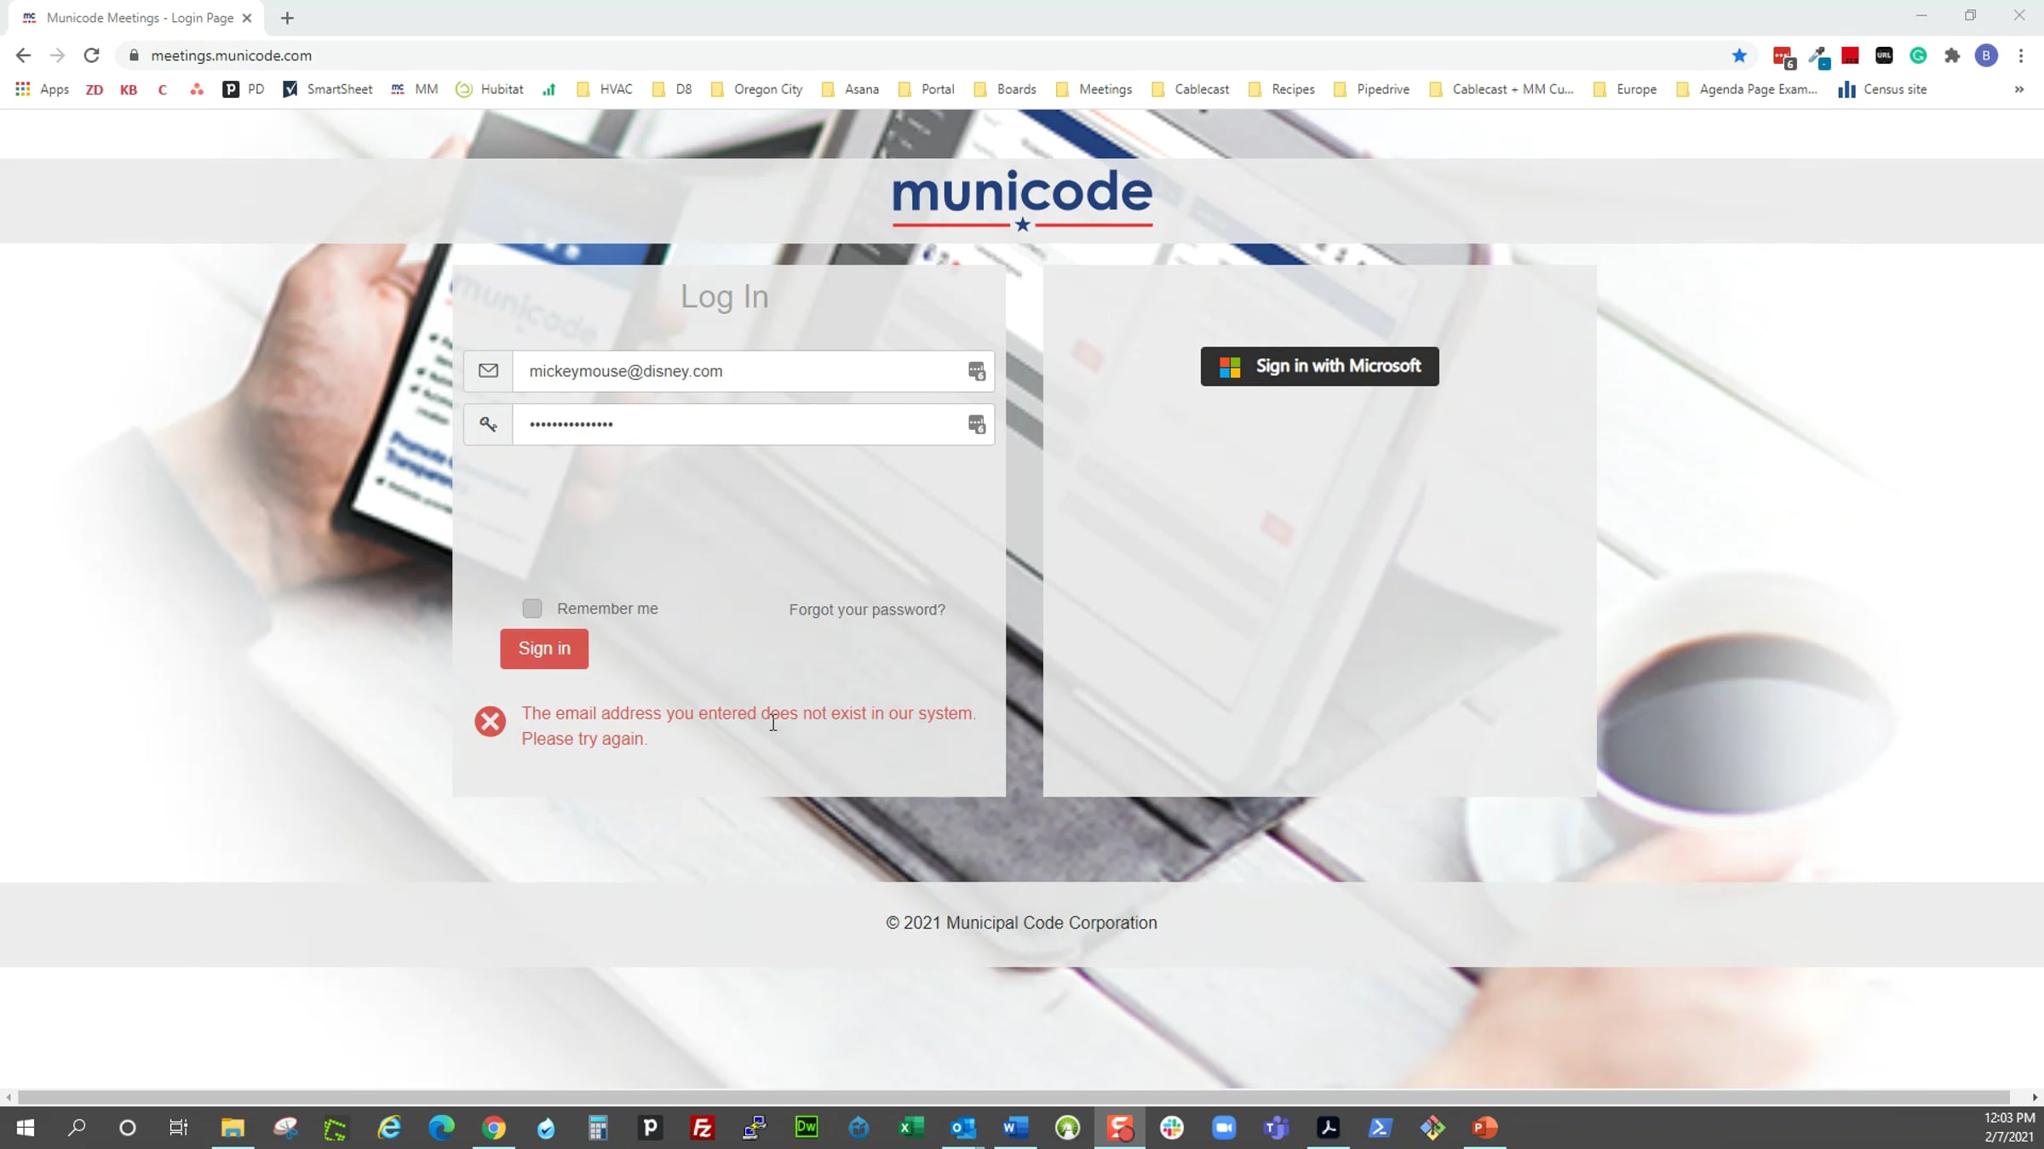Open the Chrome three-dot menu
The image size is (2044, 1149).
click(x=2021, y=55)
